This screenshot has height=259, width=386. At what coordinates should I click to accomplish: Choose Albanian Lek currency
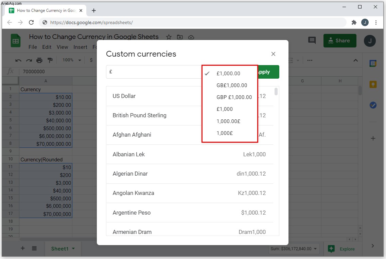tap(190, 155)
